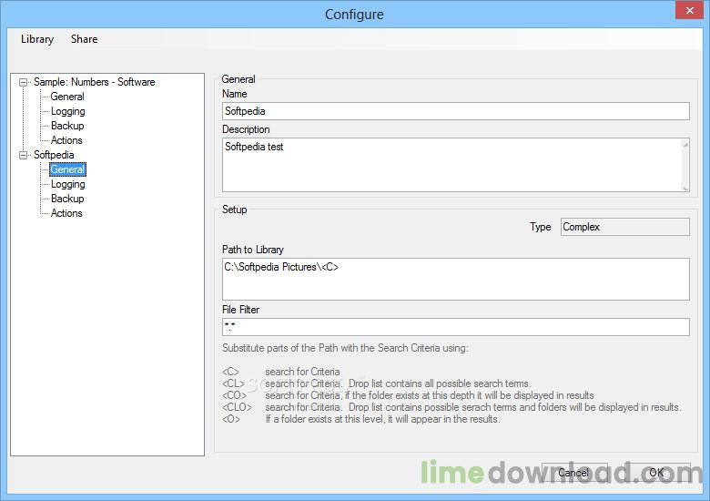Click the Name input field
This screenshot has height=501, width=710.
click(x=455, y=111)
